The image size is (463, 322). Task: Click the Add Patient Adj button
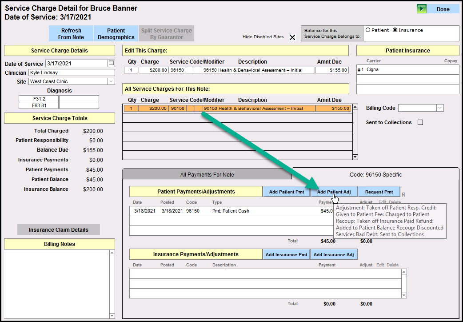coord(334,192)
